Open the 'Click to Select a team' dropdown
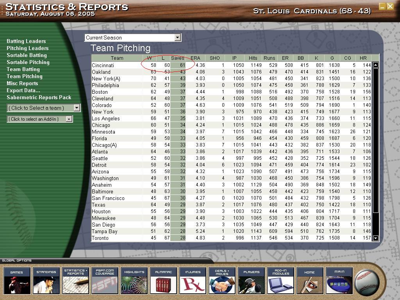 [44, 108]
